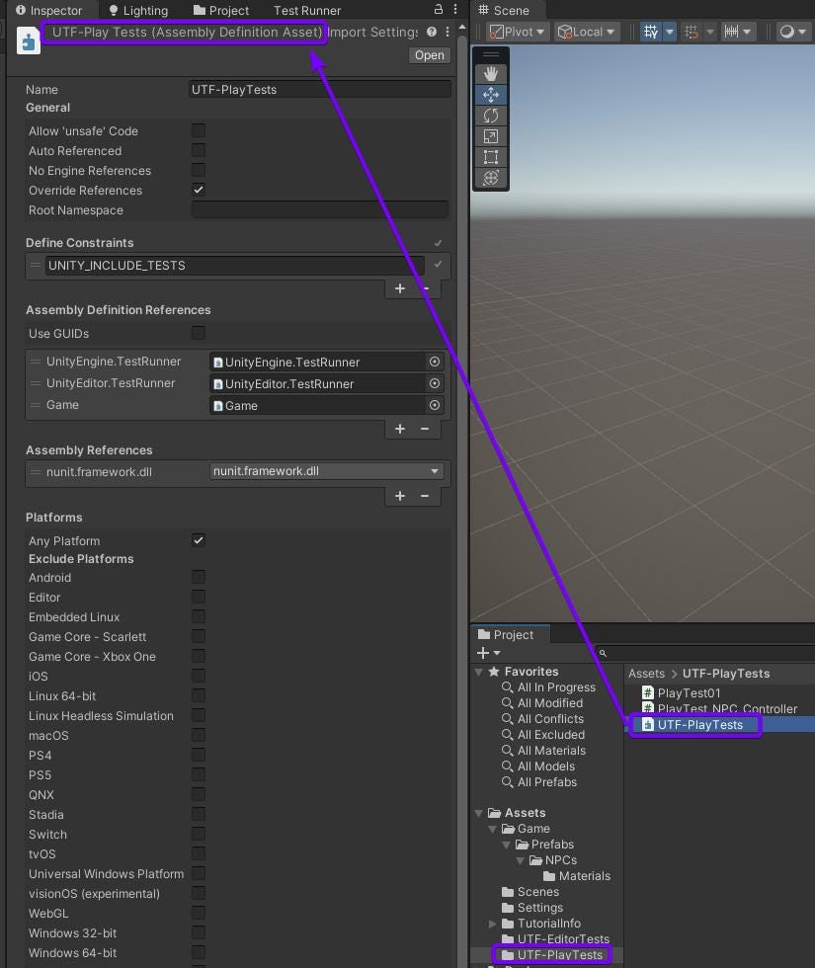Screen dimensions: 815x968
Task: Open Inspector tab kebab menu
Action: (x=455, y=9)
